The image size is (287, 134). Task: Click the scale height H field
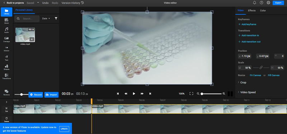pyautogui.click(x=277, y=68)
